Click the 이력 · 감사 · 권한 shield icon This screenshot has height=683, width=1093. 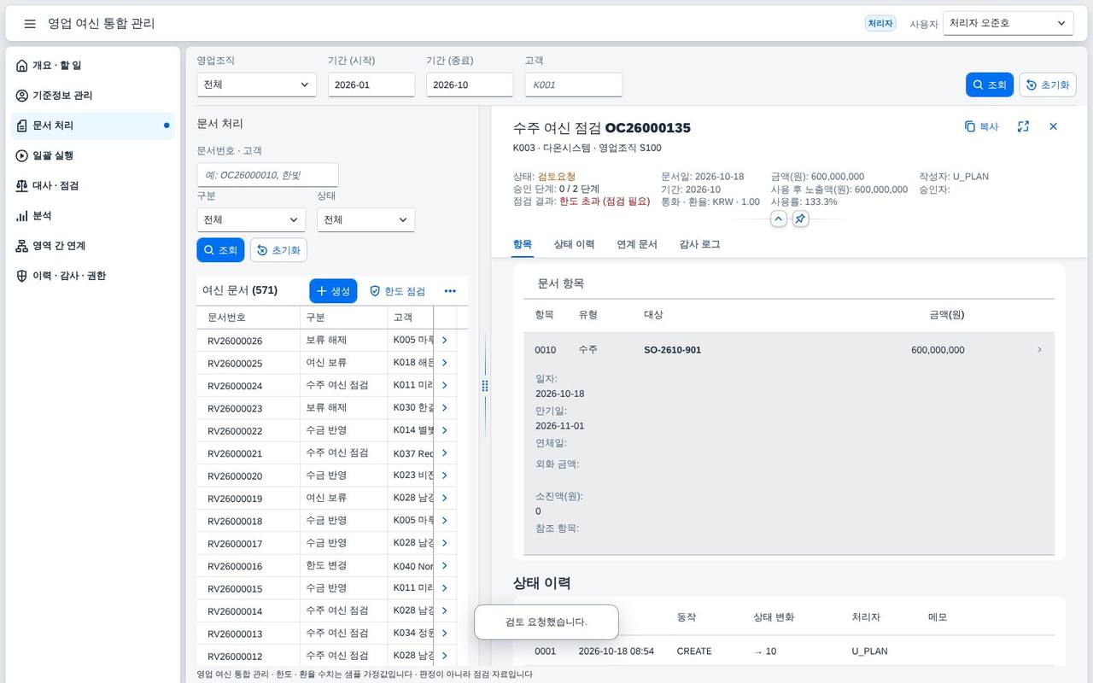click(22, 276)
